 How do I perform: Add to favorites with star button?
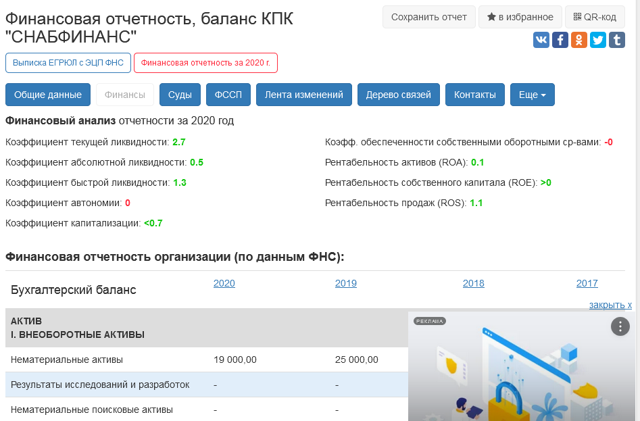coord(520,17)
